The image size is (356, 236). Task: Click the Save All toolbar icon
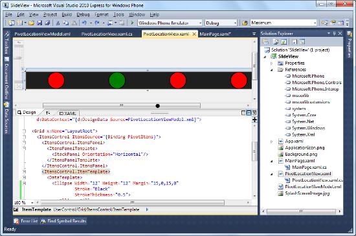coord(47,23)
